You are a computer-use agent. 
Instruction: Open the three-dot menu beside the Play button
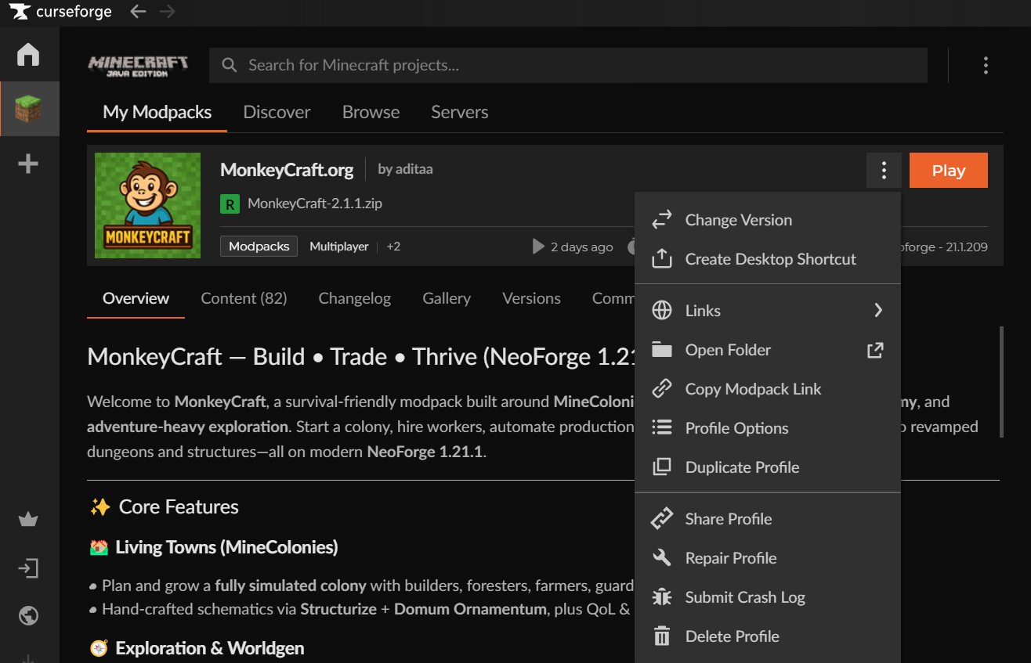[x=884, y=170]
